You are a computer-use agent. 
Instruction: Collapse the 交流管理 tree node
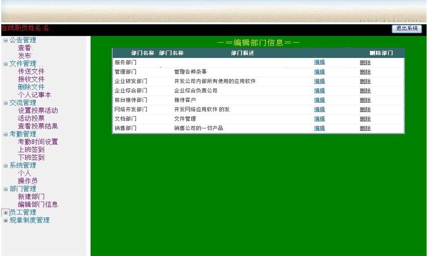(6, 103)
